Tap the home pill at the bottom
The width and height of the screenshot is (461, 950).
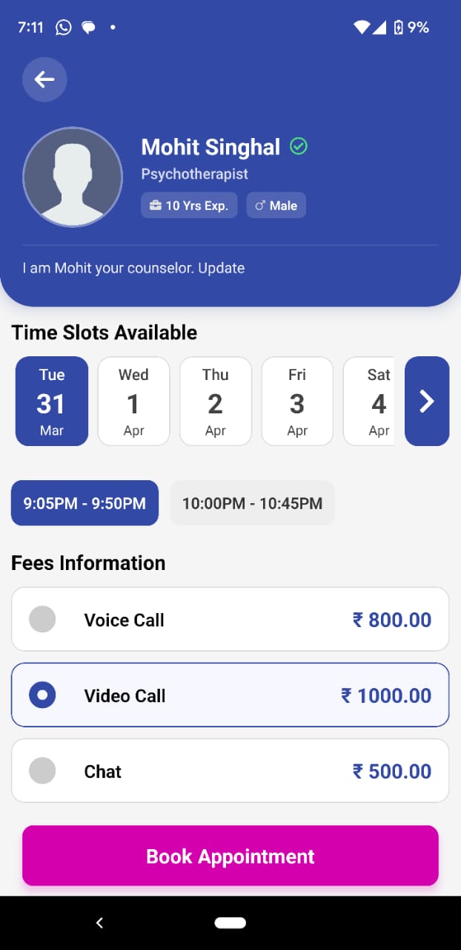pyautogui.click(x=230, y=922)
